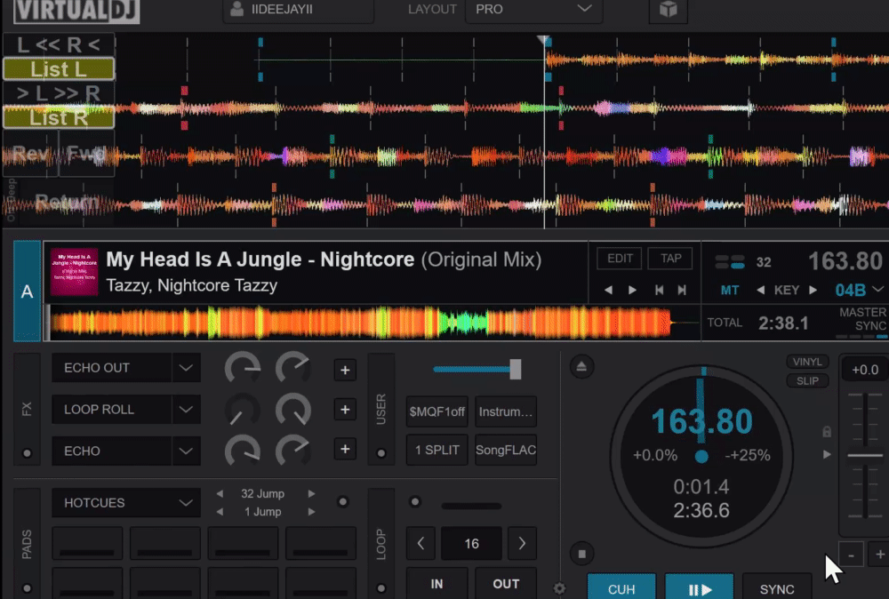
Task: Jump to next beat marker icon
Action: click(x=682, y=290)
